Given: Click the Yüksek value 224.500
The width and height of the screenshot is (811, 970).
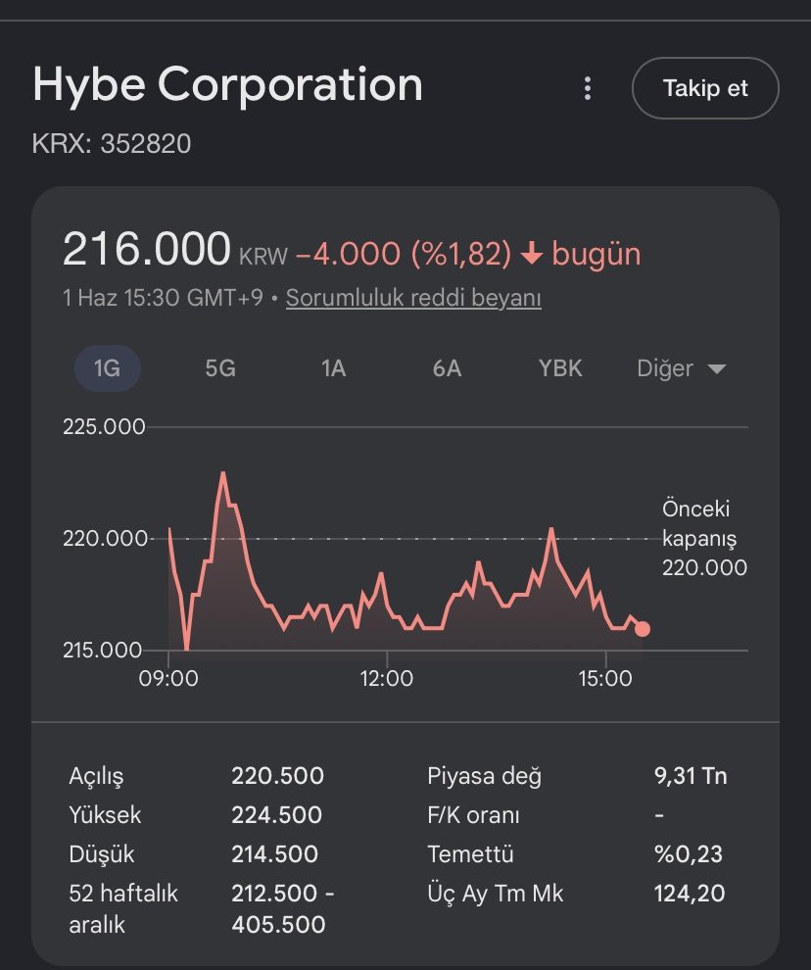Looking at the screenshot, I should click(x=276, y=815).
